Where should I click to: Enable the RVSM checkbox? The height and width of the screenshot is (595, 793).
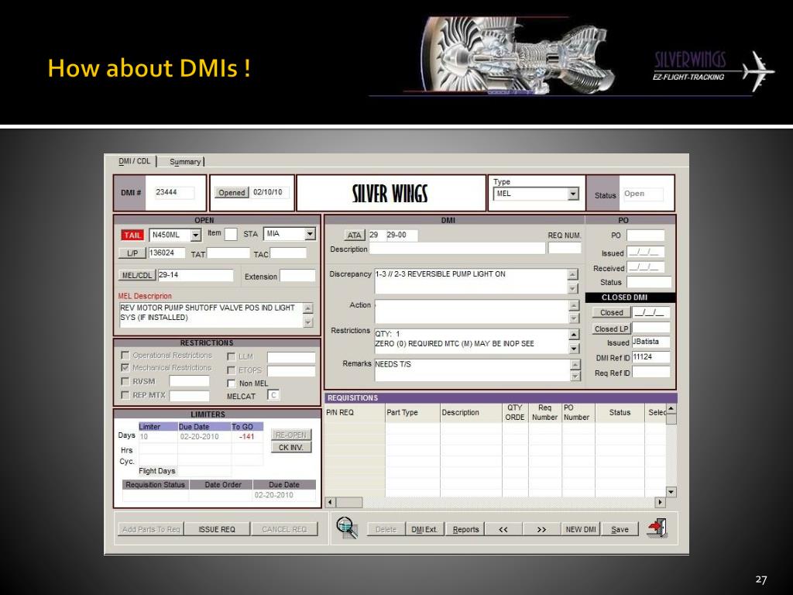125,381
